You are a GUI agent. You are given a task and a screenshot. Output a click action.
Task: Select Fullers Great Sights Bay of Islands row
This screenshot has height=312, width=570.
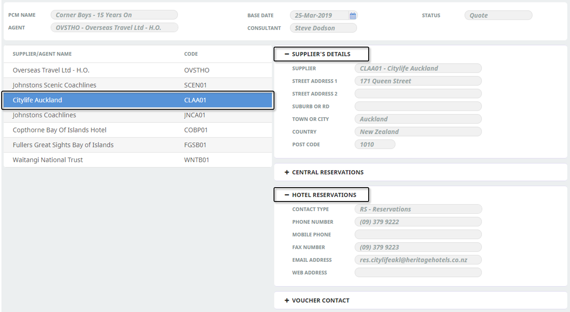[x=138, y=145]
